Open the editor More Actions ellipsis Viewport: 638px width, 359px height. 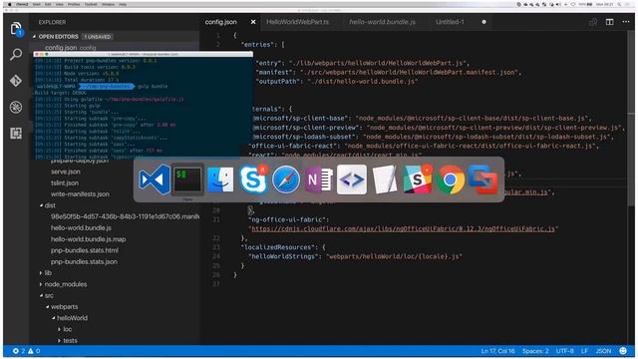point(626,22)
